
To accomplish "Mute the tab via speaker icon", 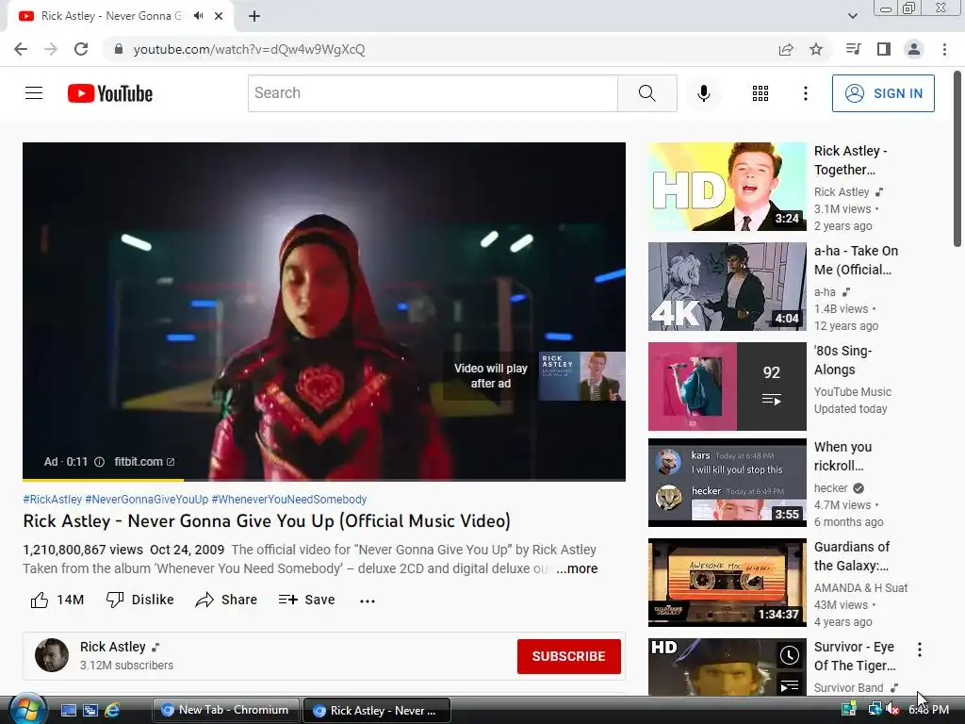I will (x=198, y=16).
